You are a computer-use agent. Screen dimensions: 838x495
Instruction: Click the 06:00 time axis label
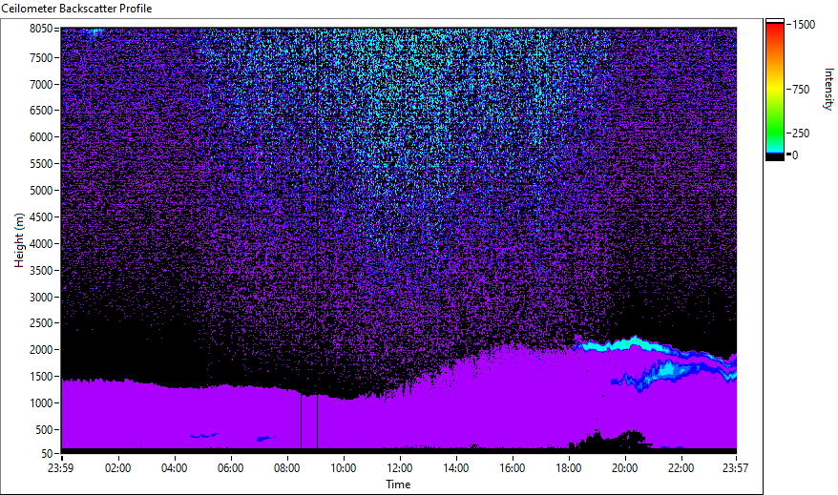(230, 468)
